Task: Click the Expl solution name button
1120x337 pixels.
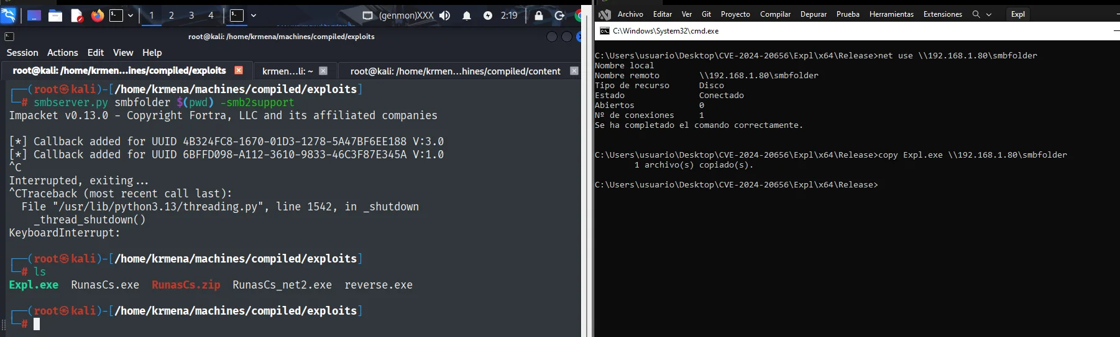Action: [1018, 14]
